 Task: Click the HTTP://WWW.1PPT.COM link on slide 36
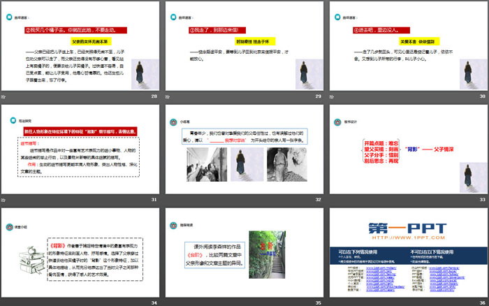tap(408, 238)
